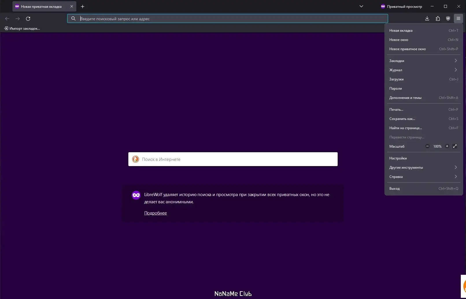Click 'Импорт закладок...' bookmarks toolbar button
The image size is (466, 299).
pyautogui.click(x=22, y=29)
